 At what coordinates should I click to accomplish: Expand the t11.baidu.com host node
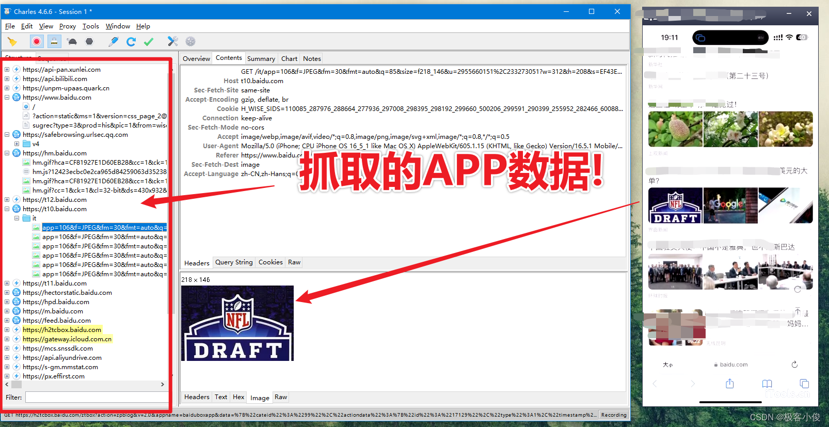pyautogui.click(x=7, y=283)
